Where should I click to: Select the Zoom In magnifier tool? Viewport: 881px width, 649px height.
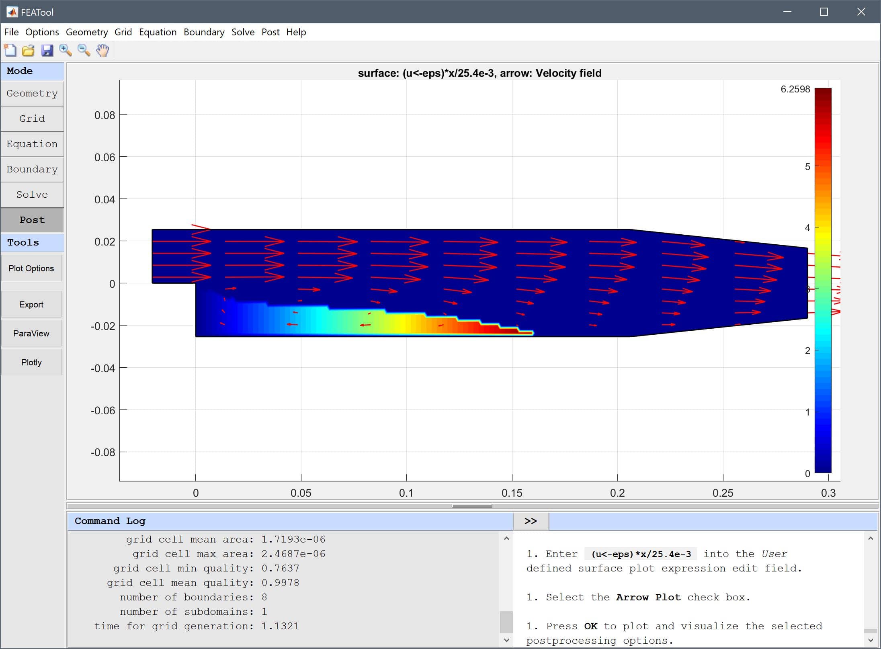pos(65,50)
